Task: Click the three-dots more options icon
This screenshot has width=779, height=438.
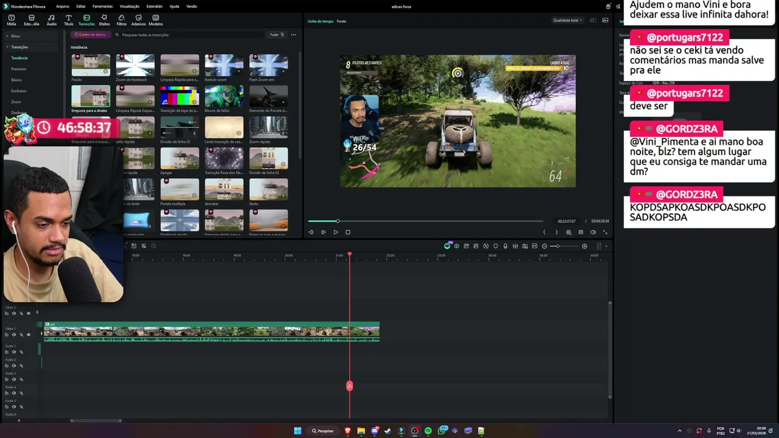Action: pyautogui.click(x=293, y=35)
